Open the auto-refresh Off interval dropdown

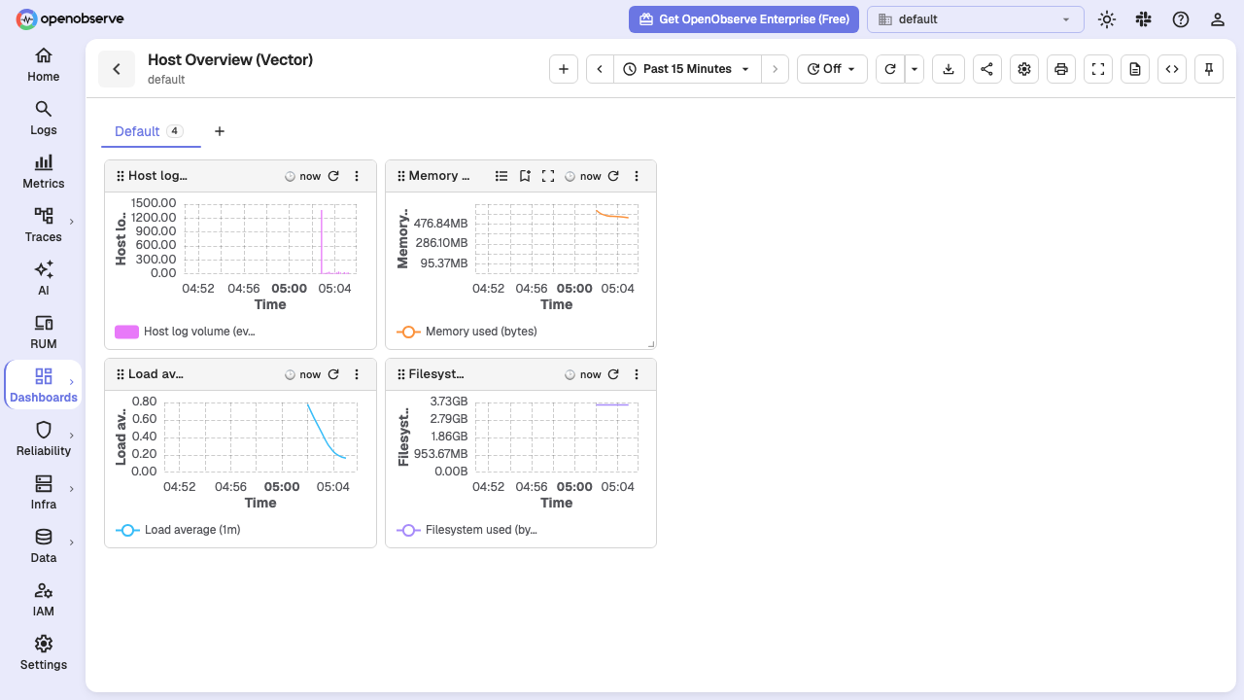pyautogui.click(x=832, y=69)
